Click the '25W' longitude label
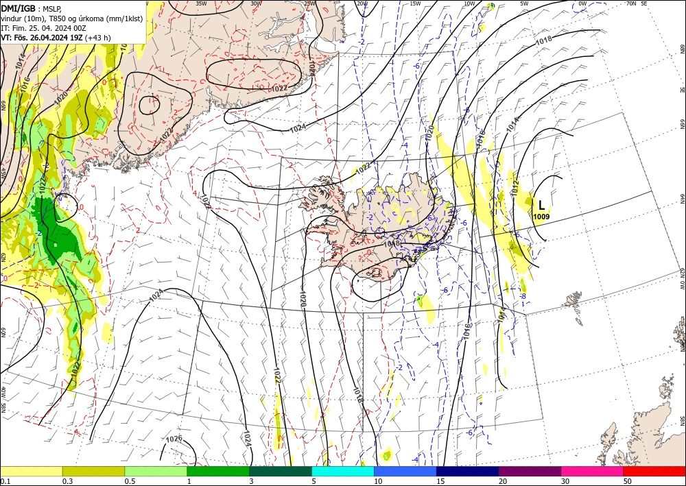The height and width of the screenshot is (486, 686). pyautogui.click(x=310, y=3)
